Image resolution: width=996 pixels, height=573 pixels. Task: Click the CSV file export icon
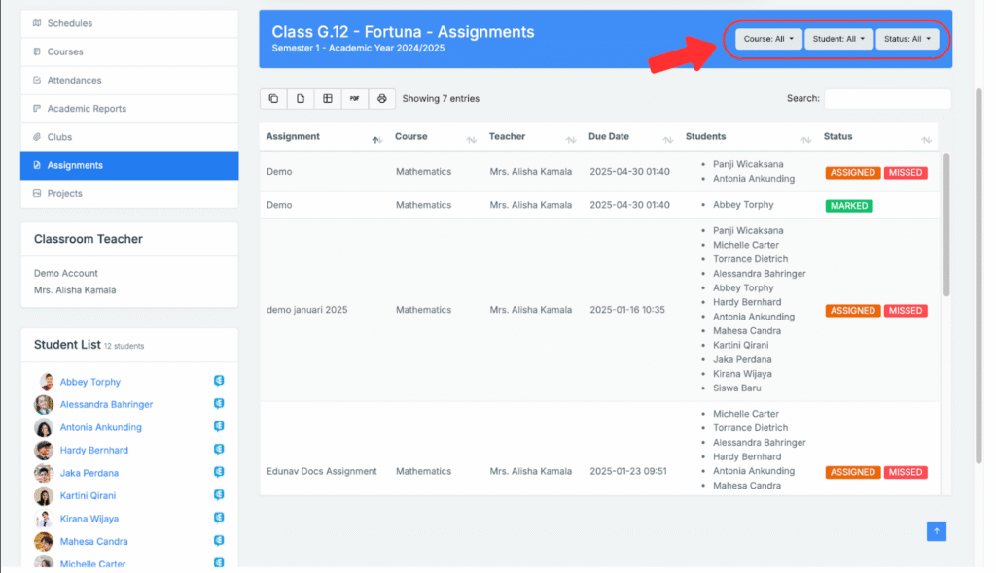point(301,98)
